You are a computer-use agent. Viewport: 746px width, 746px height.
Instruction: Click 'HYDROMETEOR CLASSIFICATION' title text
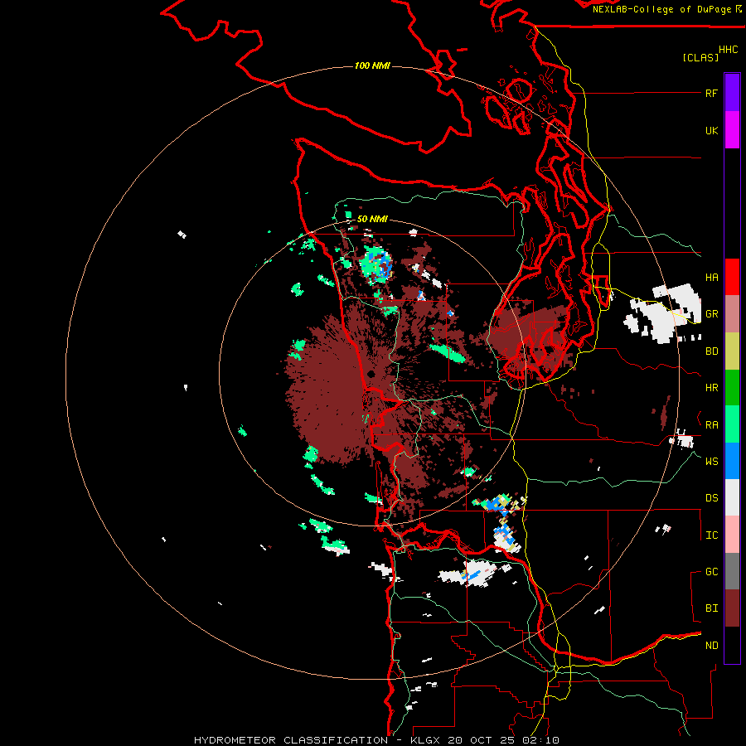[x=291, y=740]
